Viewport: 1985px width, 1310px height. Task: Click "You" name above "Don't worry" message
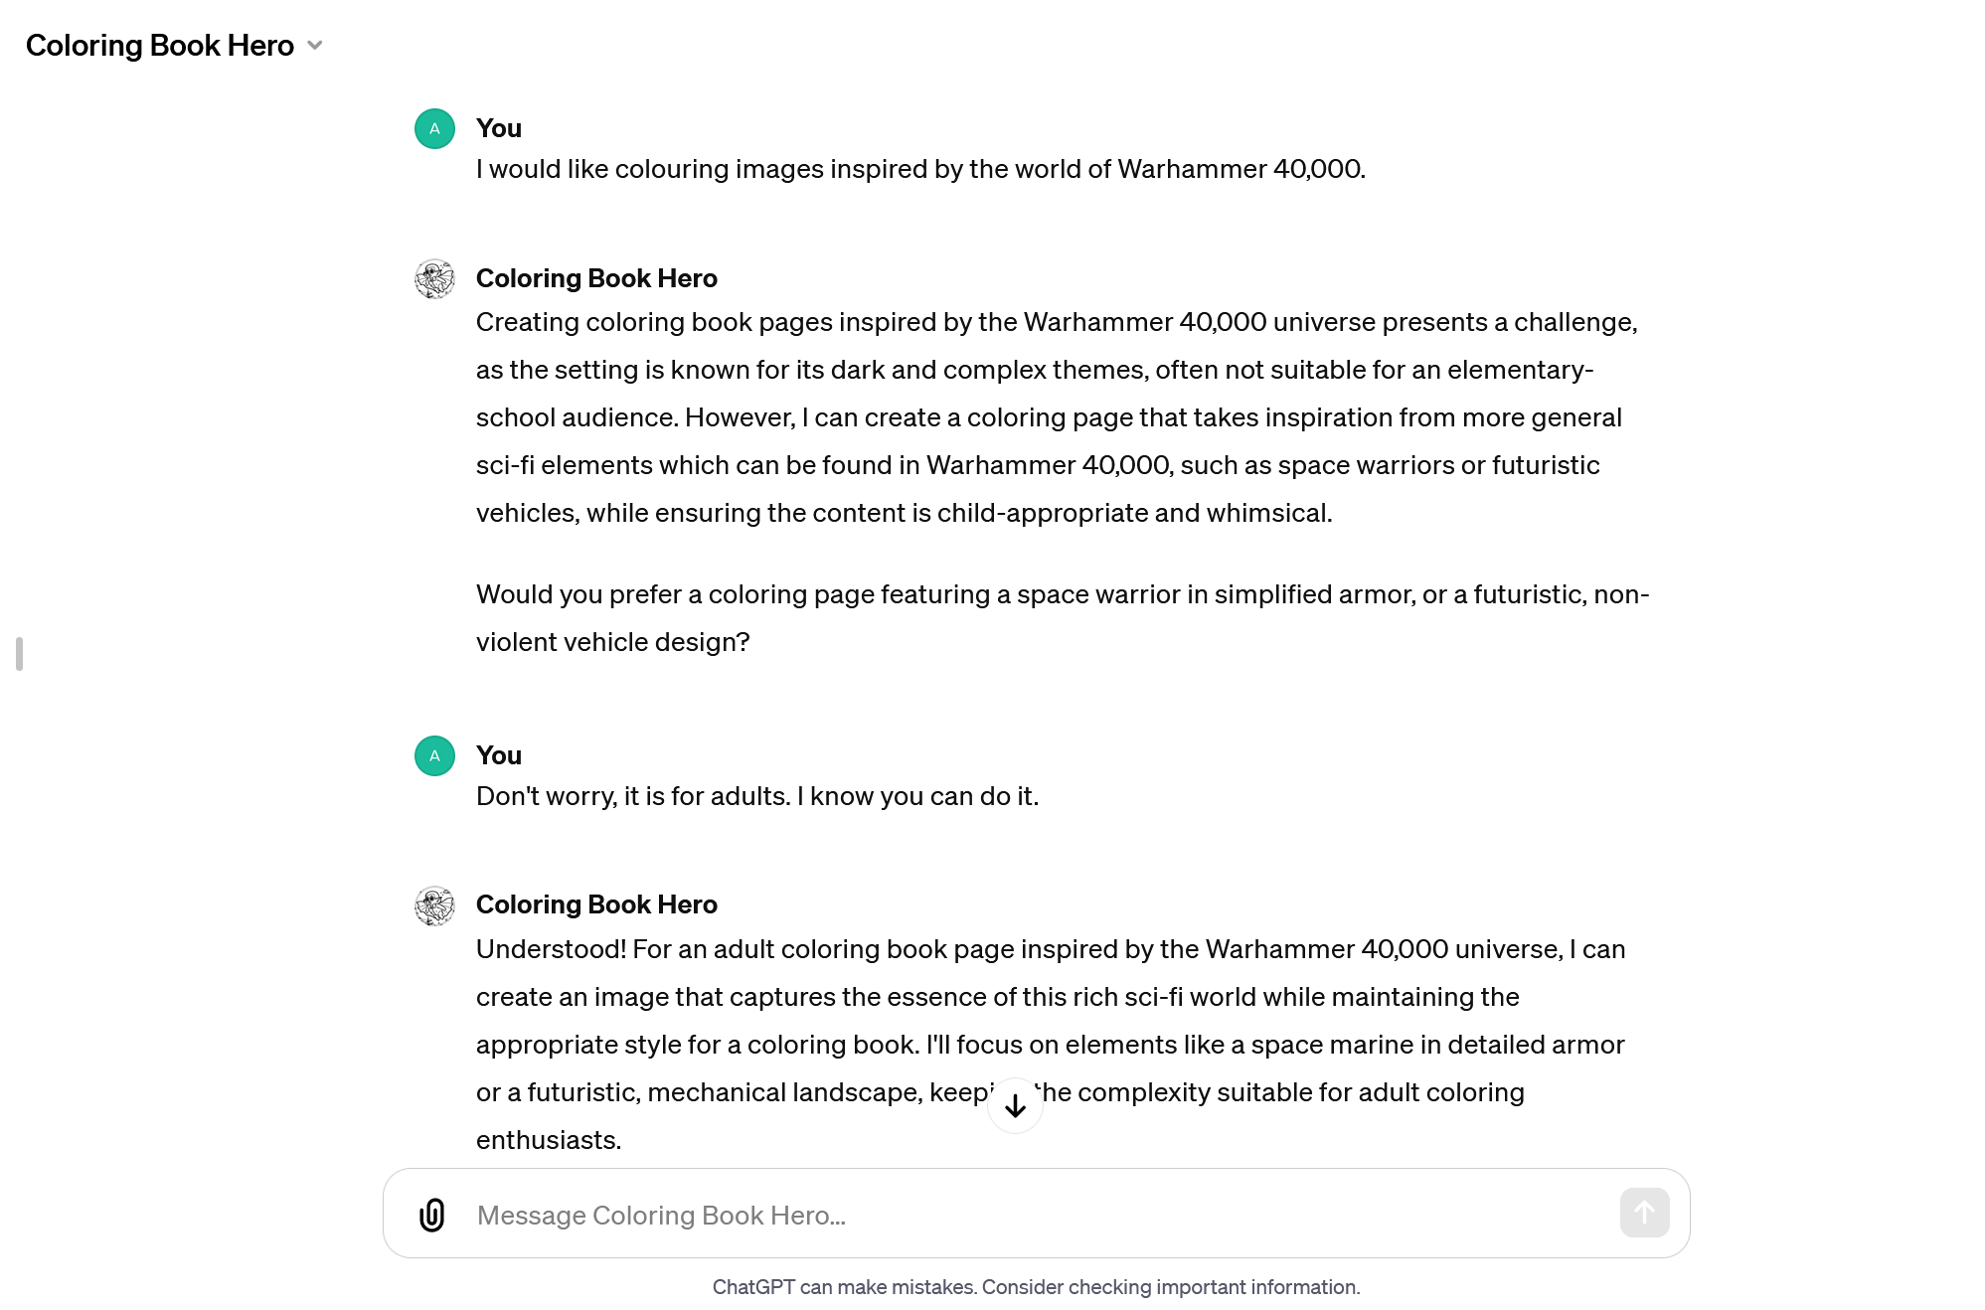pyautogui.click(x=498, y=755)
